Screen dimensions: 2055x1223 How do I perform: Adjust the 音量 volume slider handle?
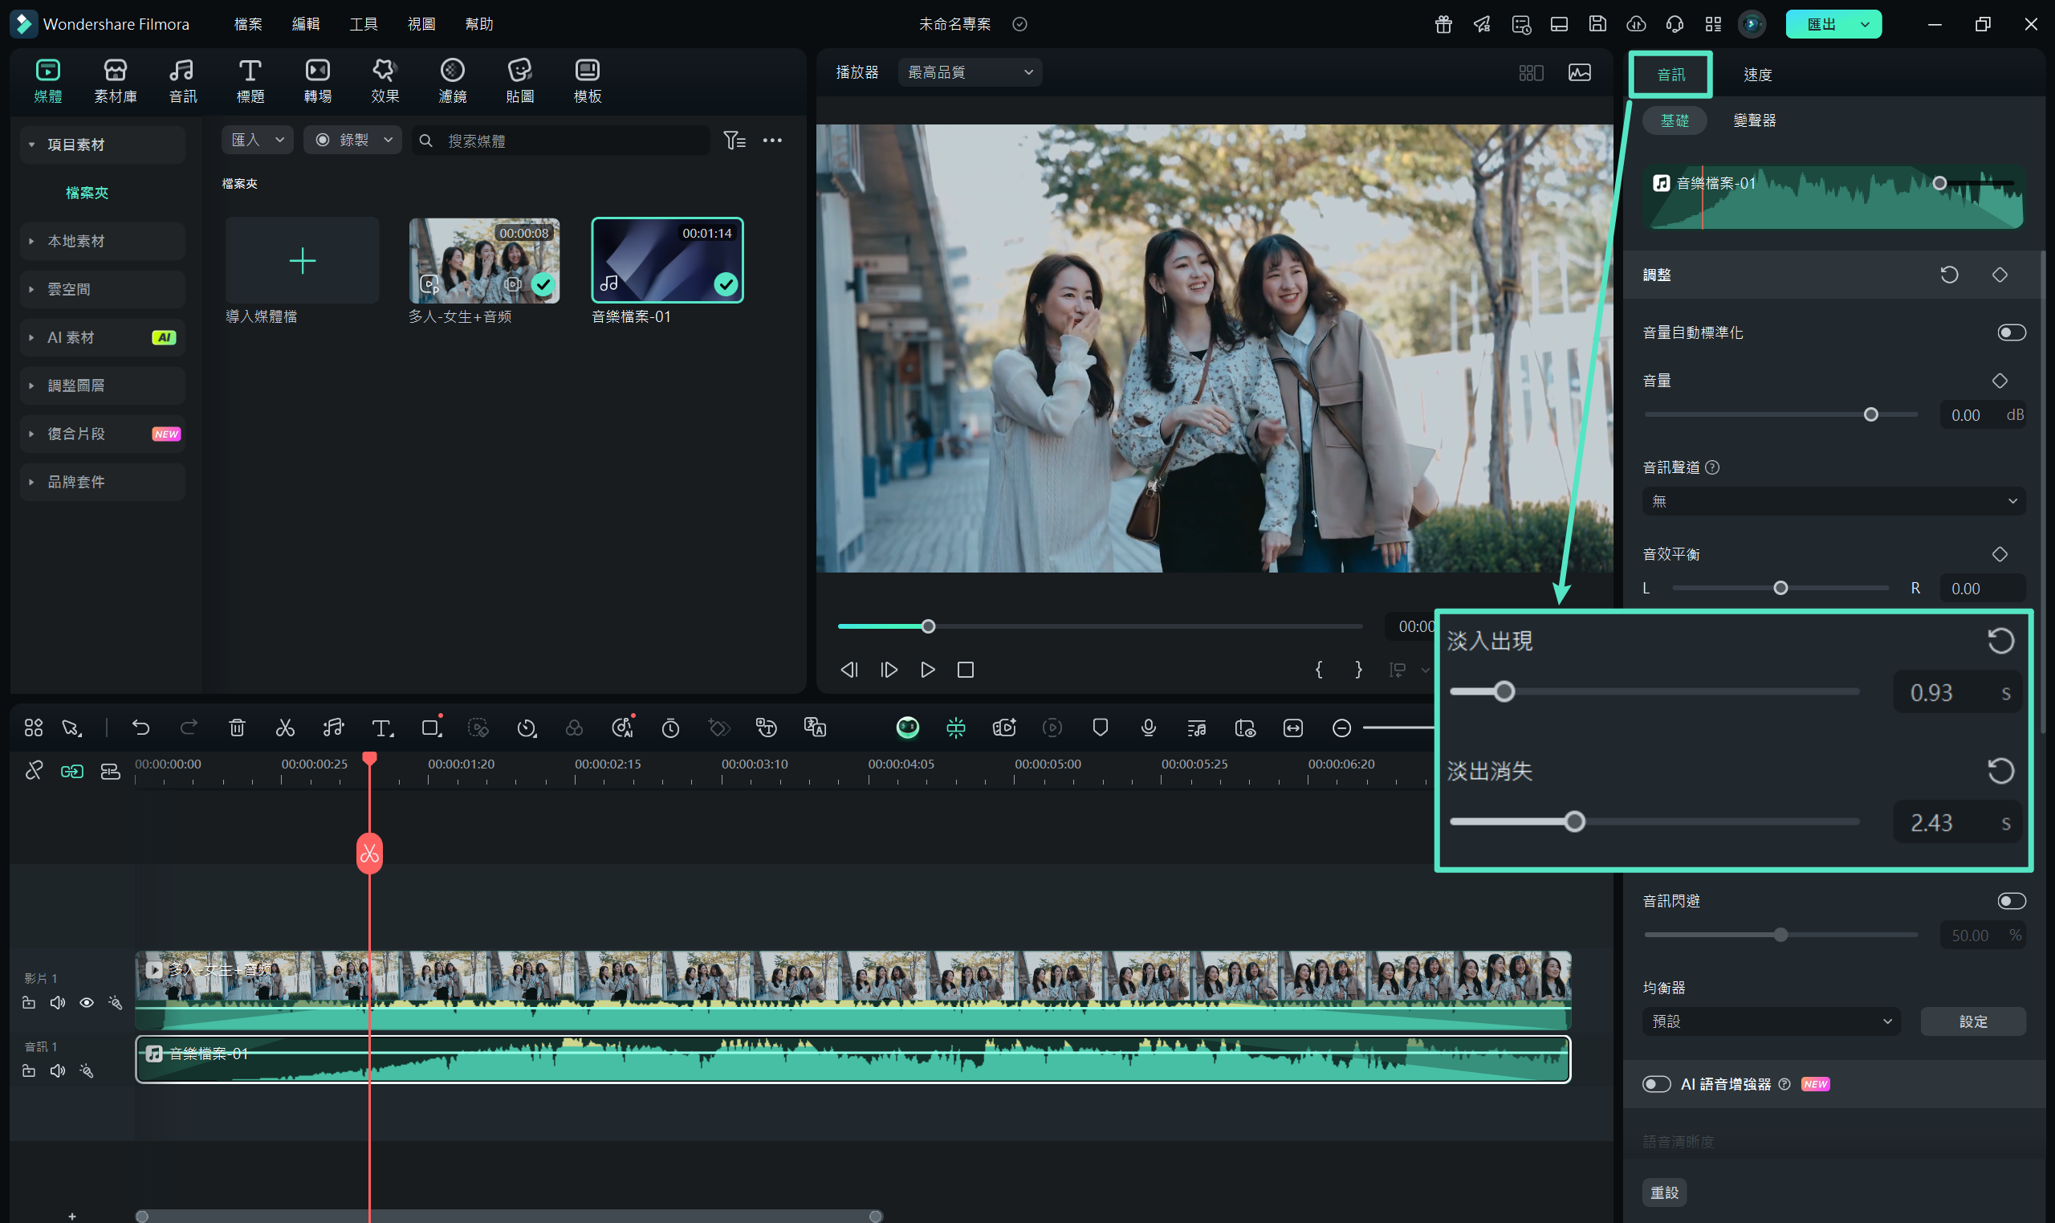point(1870,414)
